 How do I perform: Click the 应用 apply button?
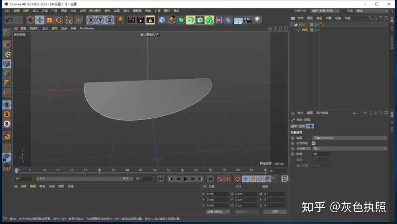(275, 212)
